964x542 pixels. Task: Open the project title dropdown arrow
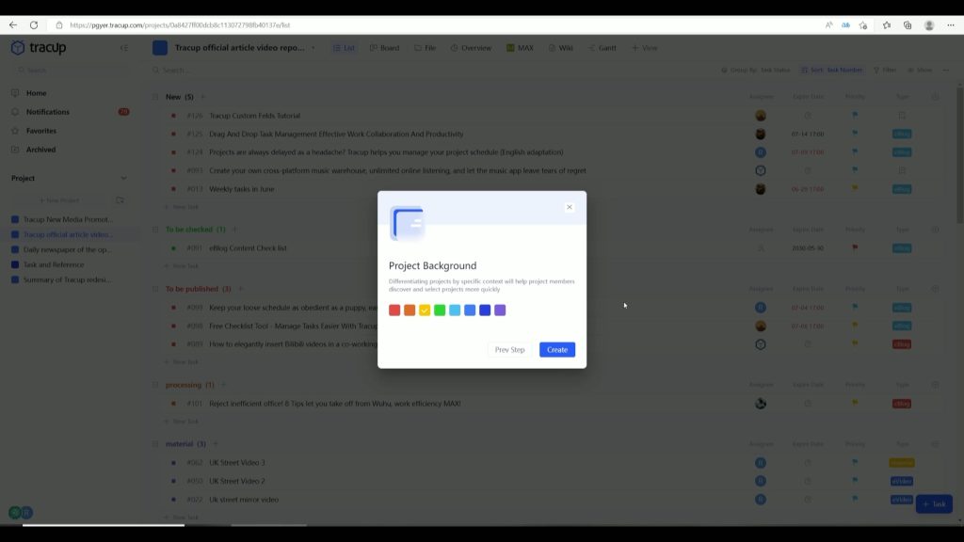click(x=313, y=48)
